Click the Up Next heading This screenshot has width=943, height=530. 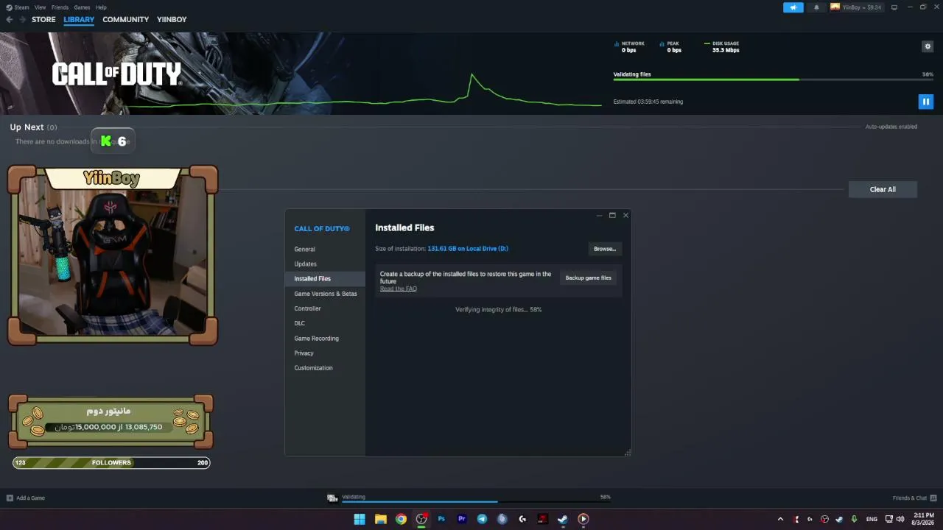tap(27, 127)
